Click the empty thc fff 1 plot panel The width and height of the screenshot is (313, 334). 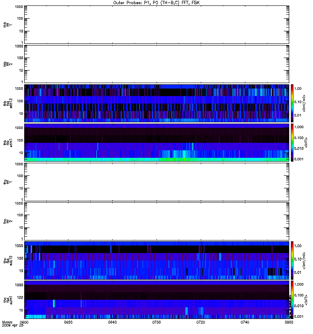(x=157, y=182)
